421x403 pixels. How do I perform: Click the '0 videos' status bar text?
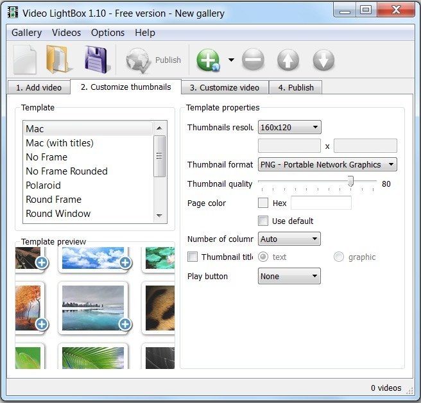tap(386, 388)
